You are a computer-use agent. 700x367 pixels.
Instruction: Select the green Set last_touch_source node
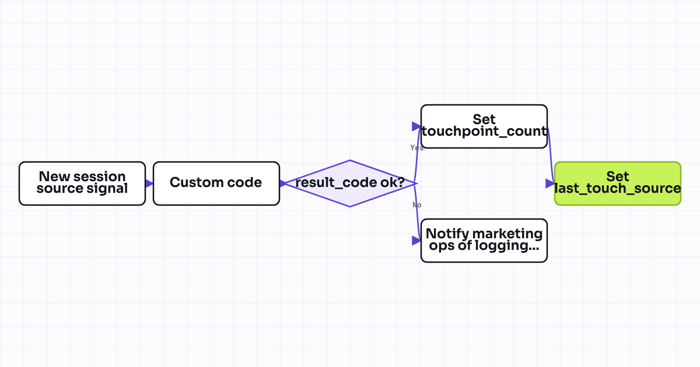click(618, 183)
